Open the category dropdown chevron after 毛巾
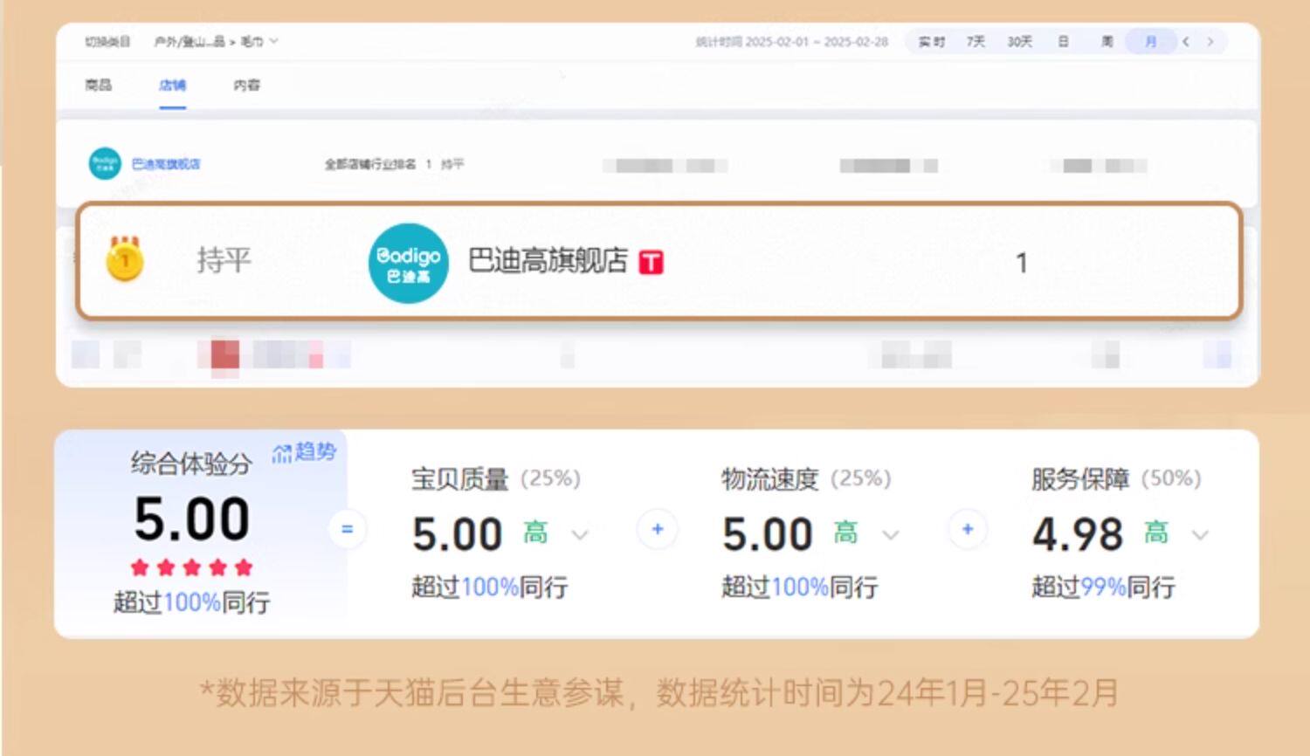Screen dimensions: 1310x756 tap(274, 40)
